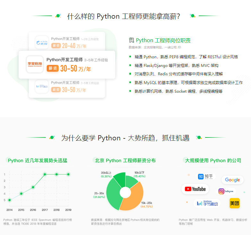Click the 平安科技 company logo
Screen dimensions: 251x235
(35, 64)
